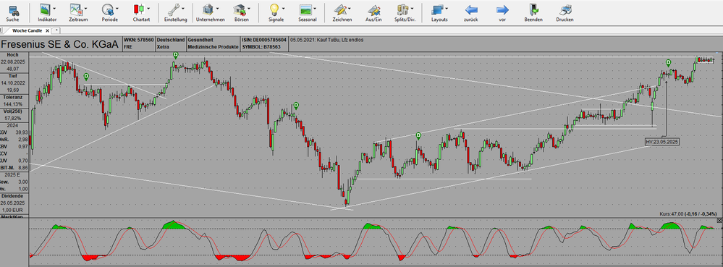Expand the Signale dropdown arrow
Viewport: 723px width, 267px height.
tap(284, 8)
